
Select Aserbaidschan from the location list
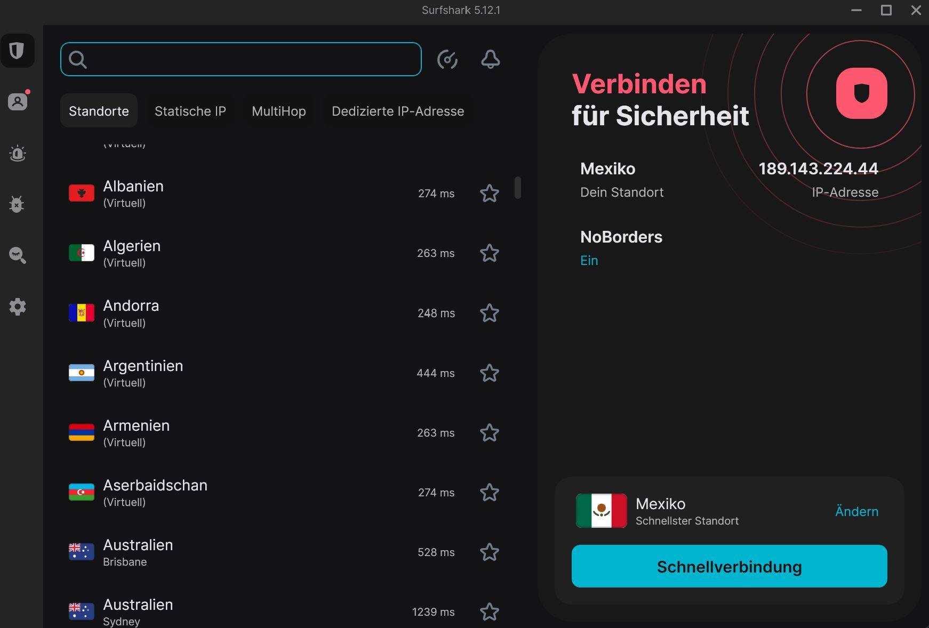(285, 492)
